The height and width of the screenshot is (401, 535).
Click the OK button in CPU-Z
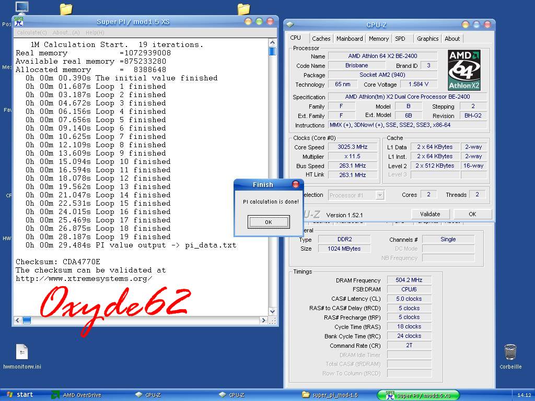(472, 214)
